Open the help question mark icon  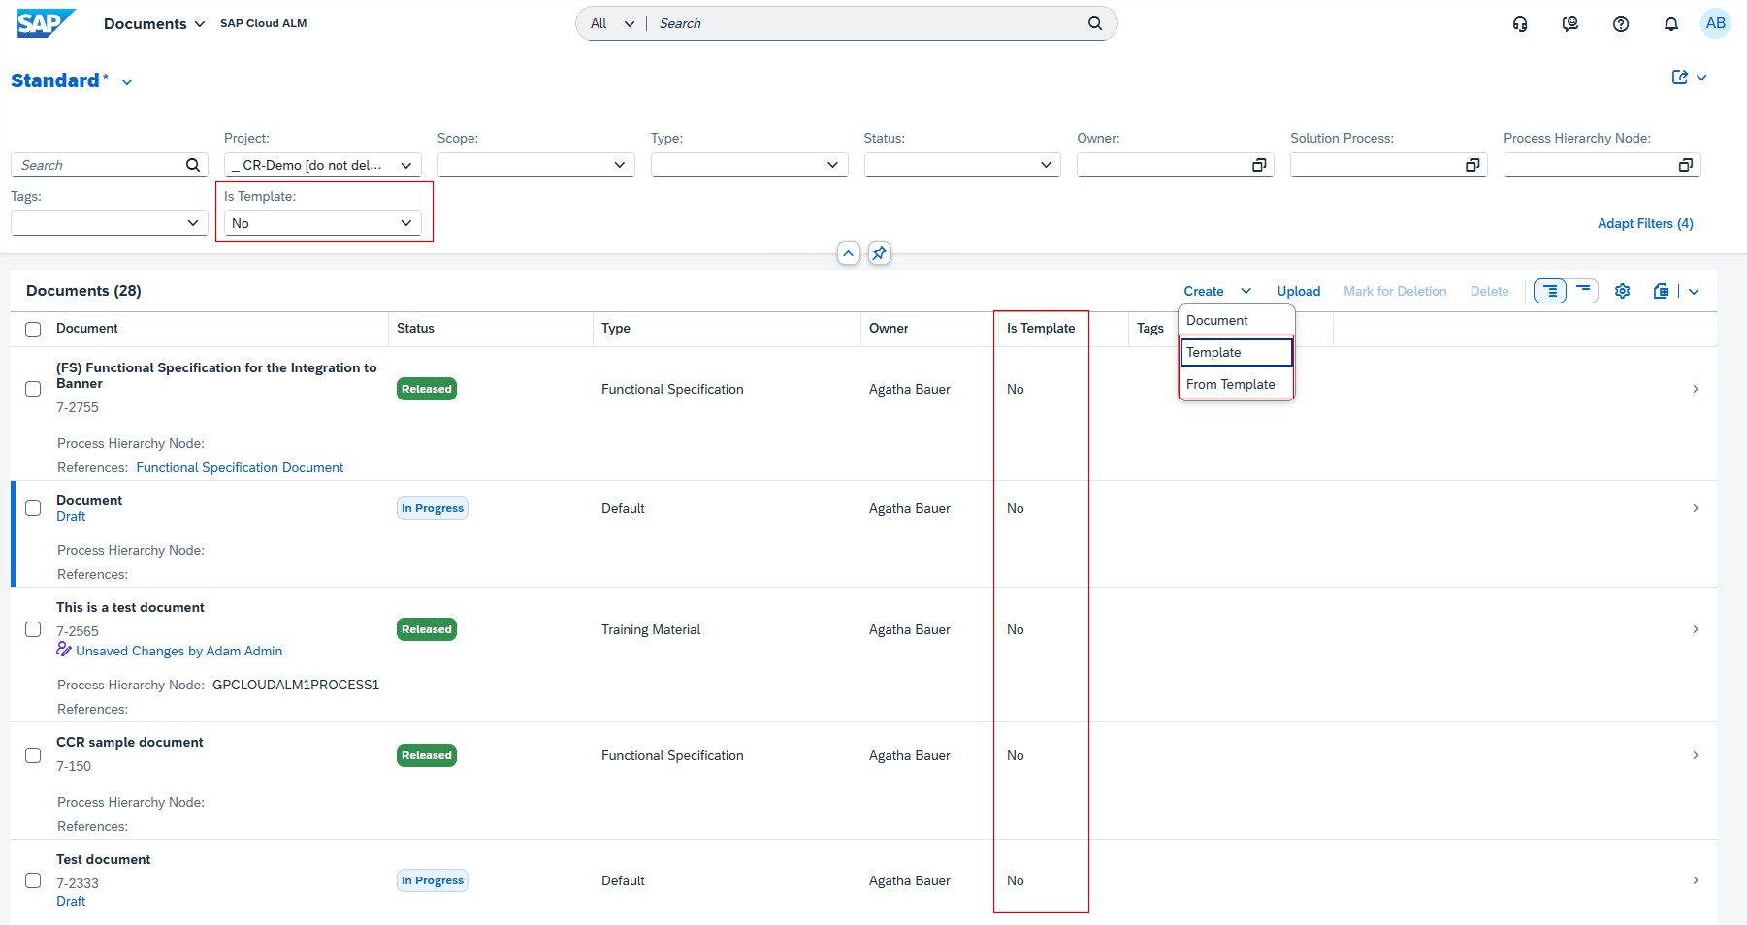1620,24
